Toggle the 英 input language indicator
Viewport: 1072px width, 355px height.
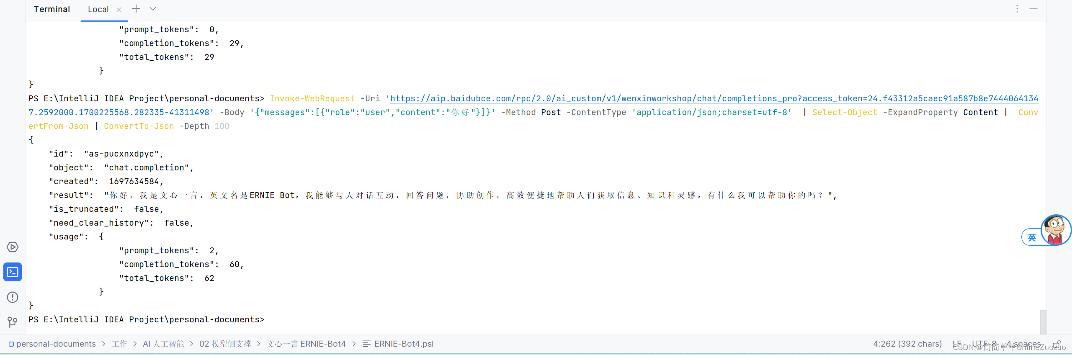pos(1032,237)
